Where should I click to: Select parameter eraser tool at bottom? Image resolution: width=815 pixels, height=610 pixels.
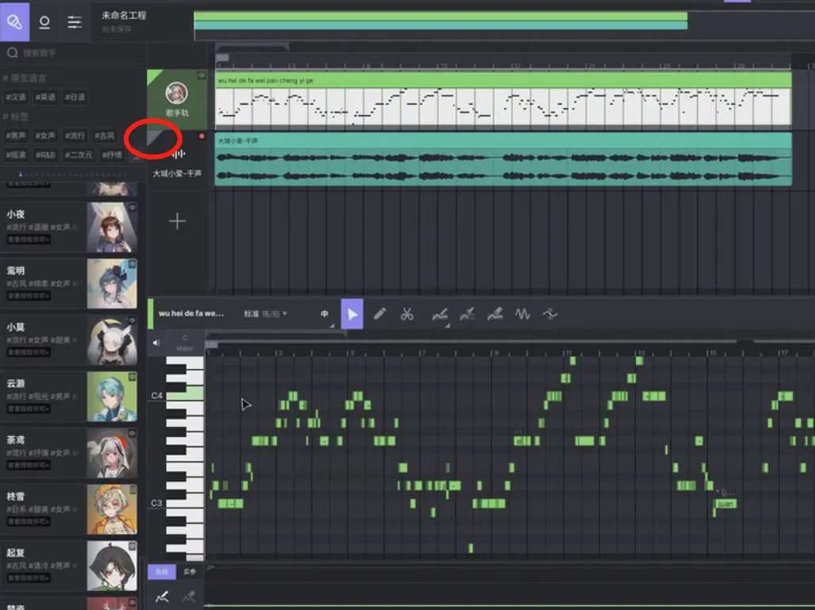click(189, 597)
